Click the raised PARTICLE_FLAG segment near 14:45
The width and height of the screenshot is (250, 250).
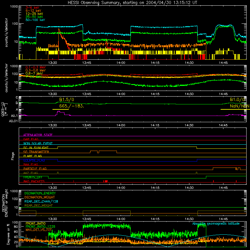tap(224, 168)
